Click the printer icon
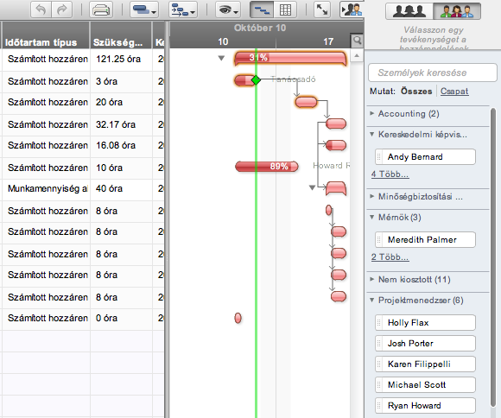This screenshot has width=501, height=418. (101, 9)
